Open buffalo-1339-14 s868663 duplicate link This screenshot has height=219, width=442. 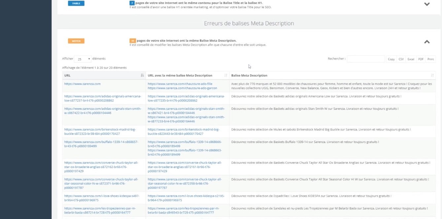click(185, 152)
